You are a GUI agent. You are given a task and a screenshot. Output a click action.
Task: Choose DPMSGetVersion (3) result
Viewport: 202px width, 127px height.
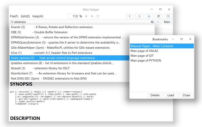pyautogui.click(x=70, y=37)
